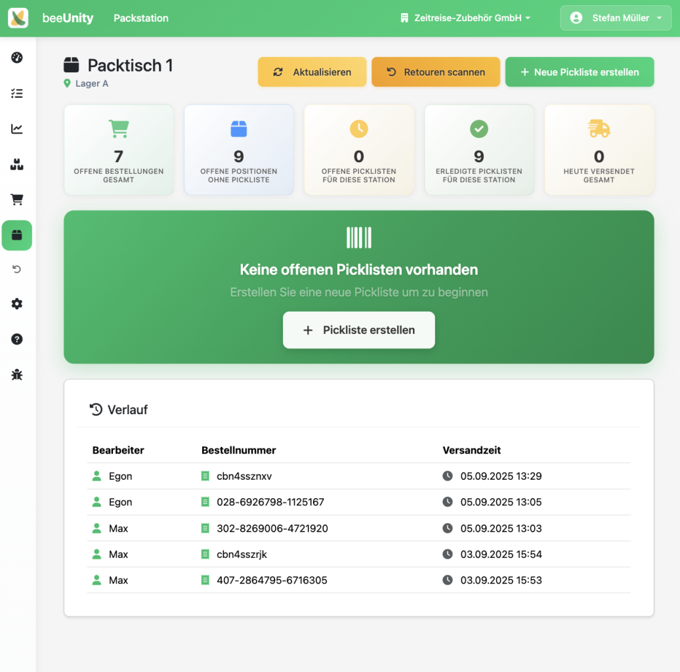Open the Stefan Müller user menu
Screen dimensions: 680x672
[616, 18]
